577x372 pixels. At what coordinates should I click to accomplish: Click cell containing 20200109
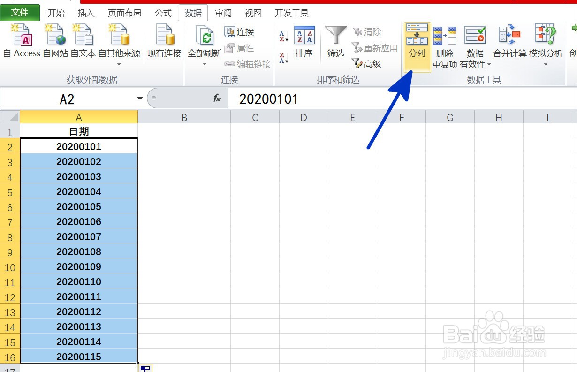pos(79,266)
